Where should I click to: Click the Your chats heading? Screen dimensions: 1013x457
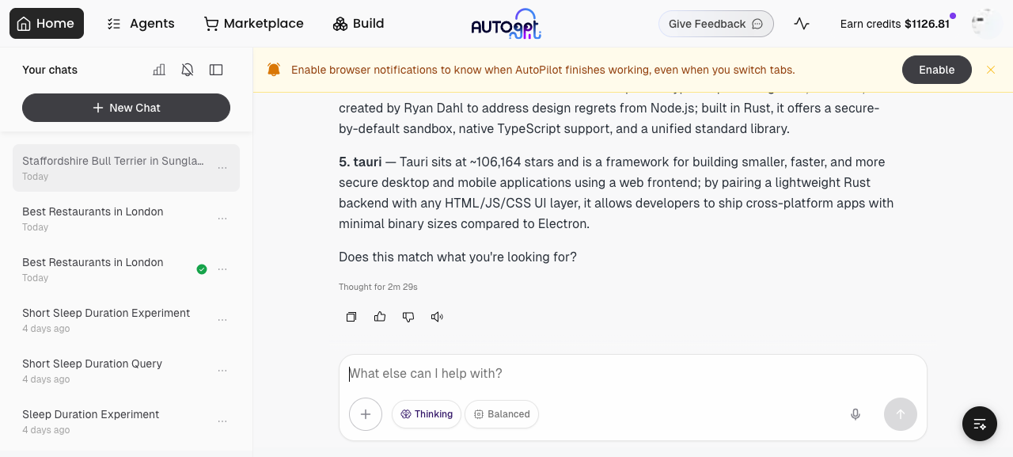tap(50, 70)
